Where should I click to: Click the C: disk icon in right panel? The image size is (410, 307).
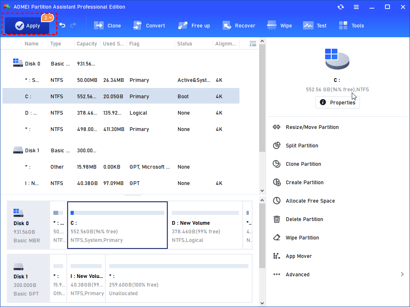(337, 59)
